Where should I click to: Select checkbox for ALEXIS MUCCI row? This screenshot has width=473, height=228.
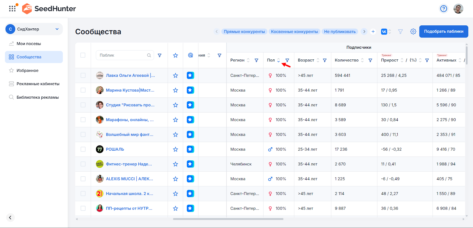point(83,179)
